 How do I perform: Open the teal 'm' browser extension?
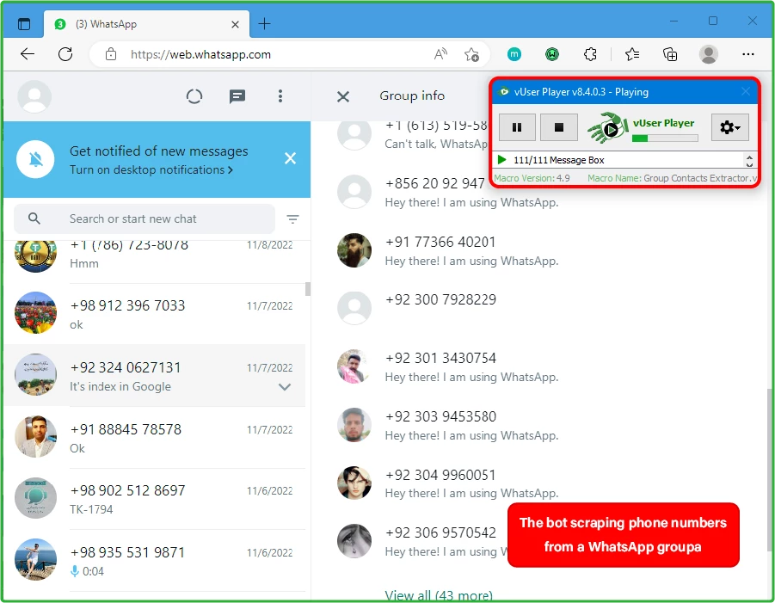click(x=514, y=54)
